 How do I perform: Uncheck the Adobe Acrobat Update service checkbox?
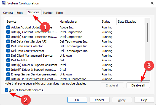click(x=8, y=27)
